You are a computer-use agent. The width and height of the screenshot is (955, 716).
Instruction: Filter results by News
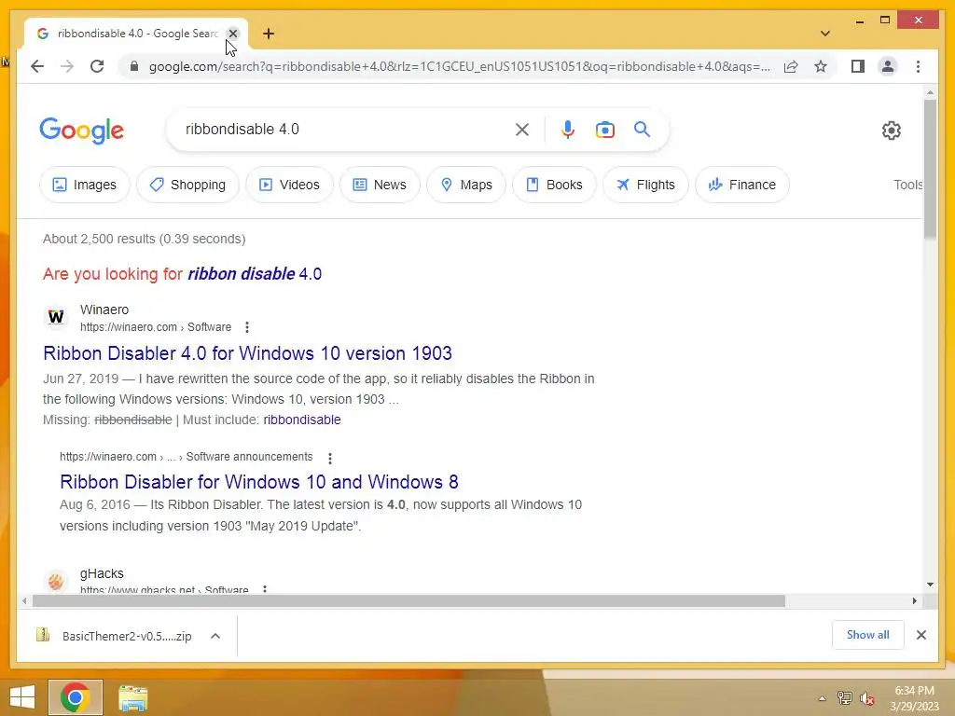pos(380,185)
